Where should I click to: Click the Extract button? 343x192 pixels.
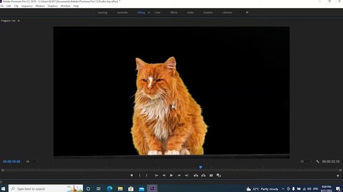[204, 175]
